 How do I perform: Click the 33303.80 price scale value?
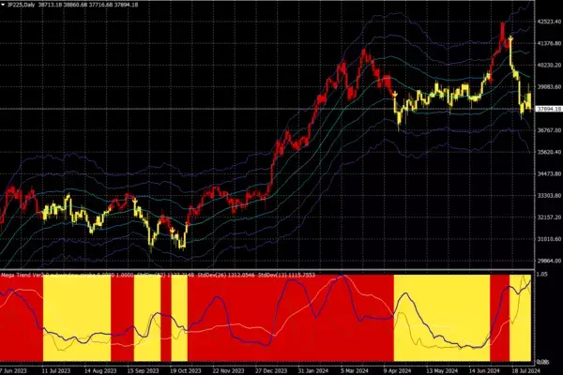pyautogui.click(x=549, y=196)
